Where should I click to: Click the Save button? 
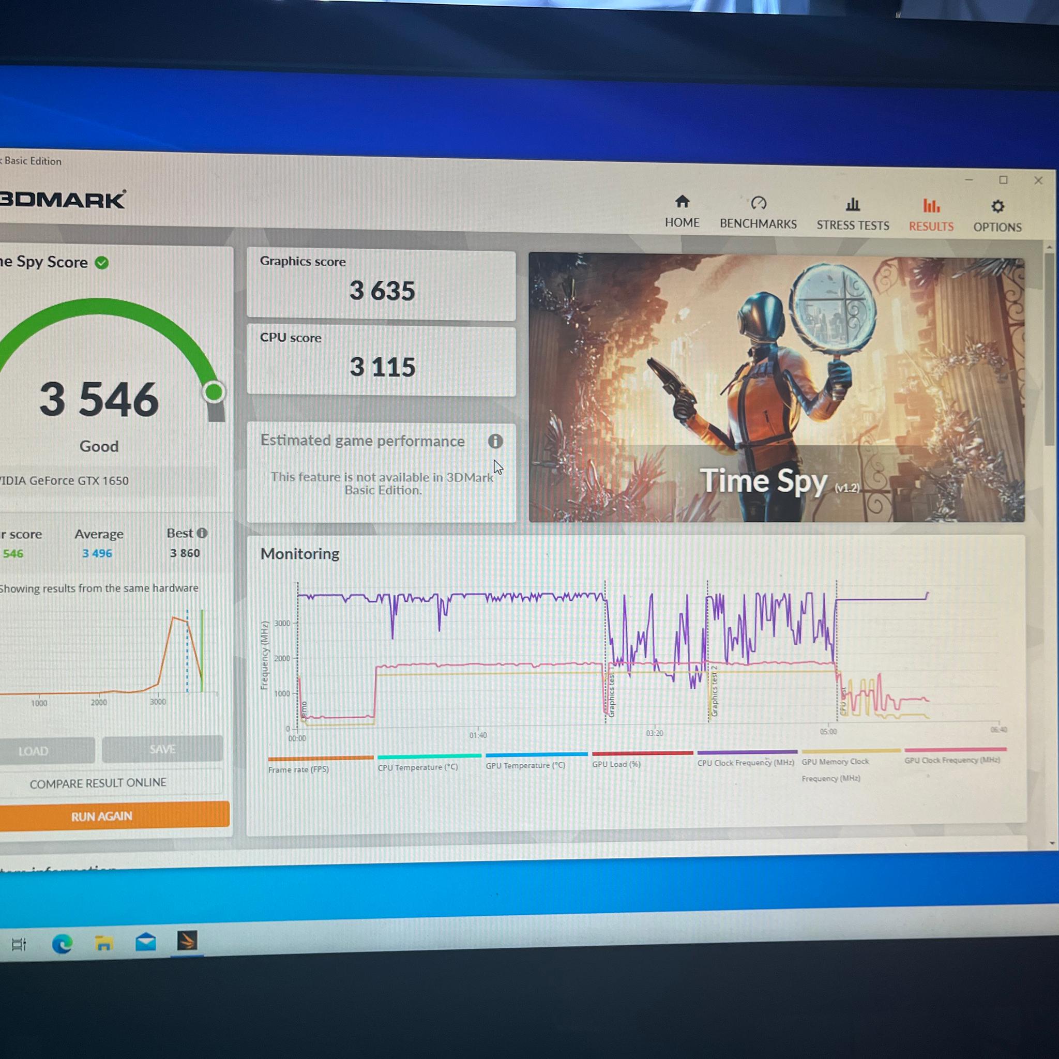point(162,749)
